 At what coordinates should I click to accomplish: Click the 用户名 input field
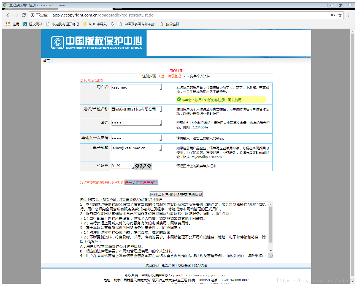tap(136, 87)
